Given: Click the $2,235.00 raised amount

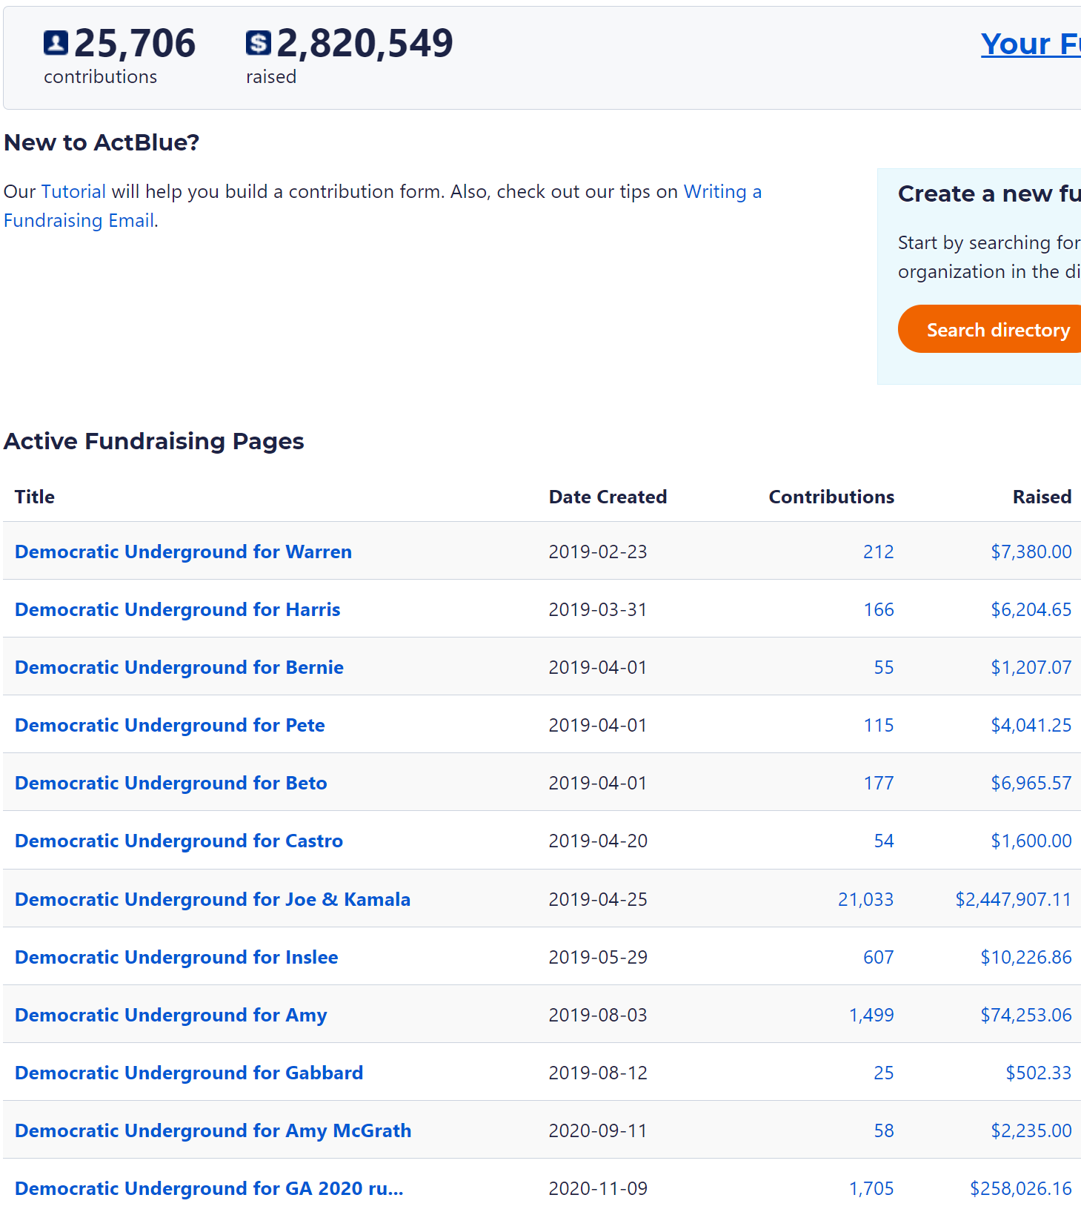Looking at the screenshot, I should pos(1031,1130).
